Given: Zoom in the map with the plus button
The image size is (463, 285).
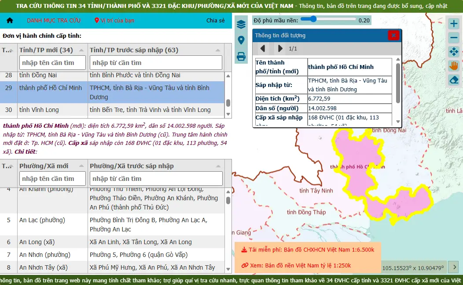Looking at the screenshot, I should [454, 24].
